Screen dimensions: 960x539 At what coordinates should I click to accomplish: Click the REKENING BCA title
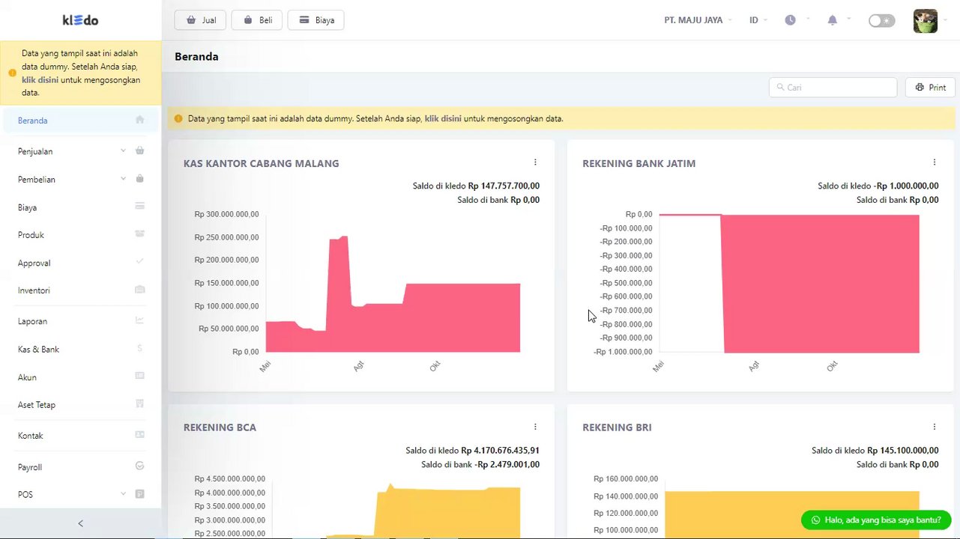pyautogui.click(x=220, y=427)
